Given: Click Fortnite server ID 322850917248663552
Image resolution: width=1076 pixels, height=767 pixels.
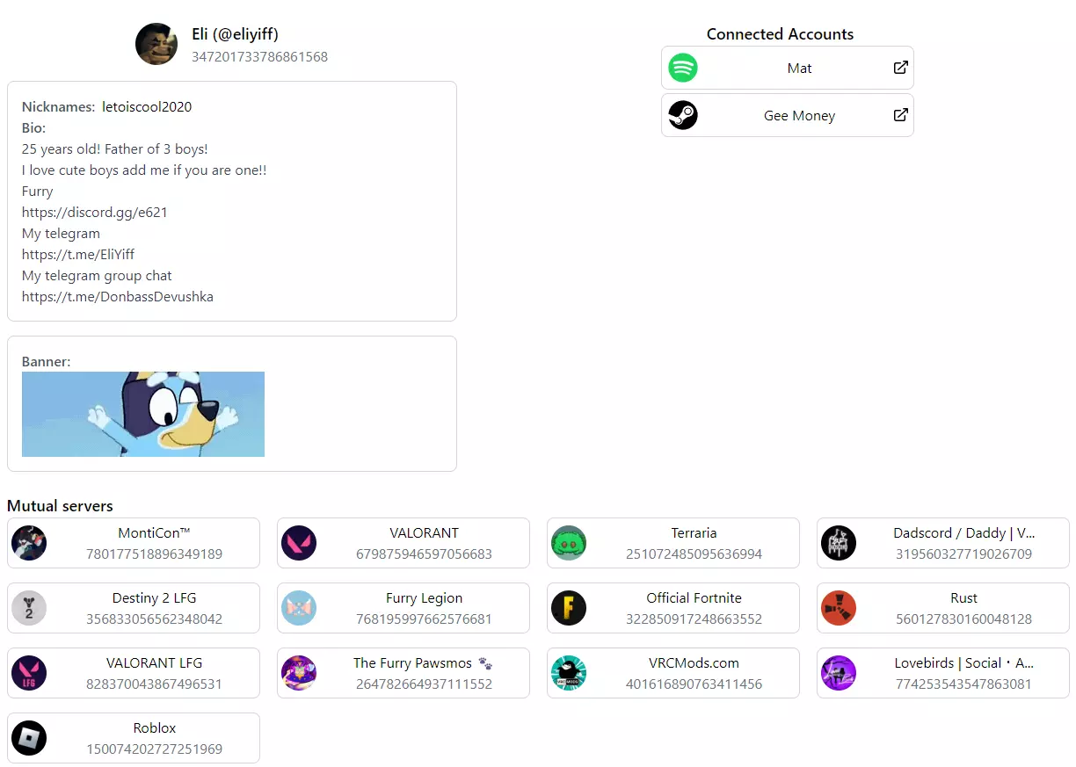Looking at the screenshot, I should coord(694,619).
